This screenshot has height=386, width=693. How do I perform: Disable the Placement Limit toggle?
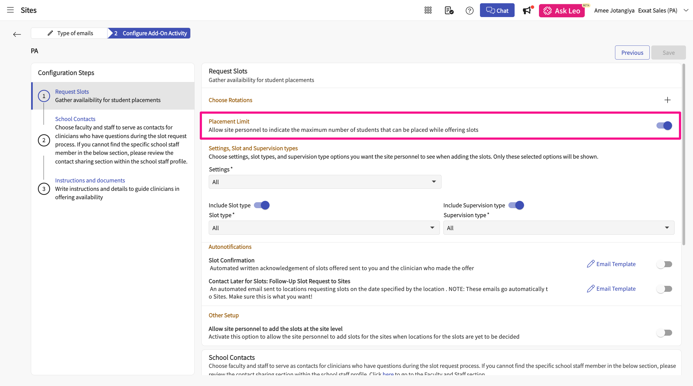point(664,126)
